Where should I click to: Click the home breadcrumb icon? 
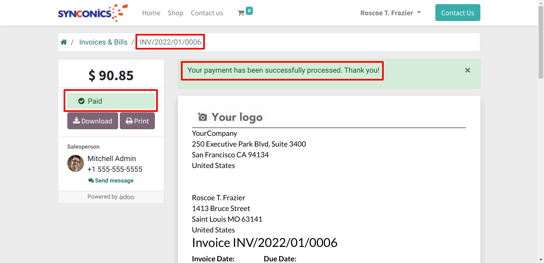pyautogui.click(x=64, y=42)
